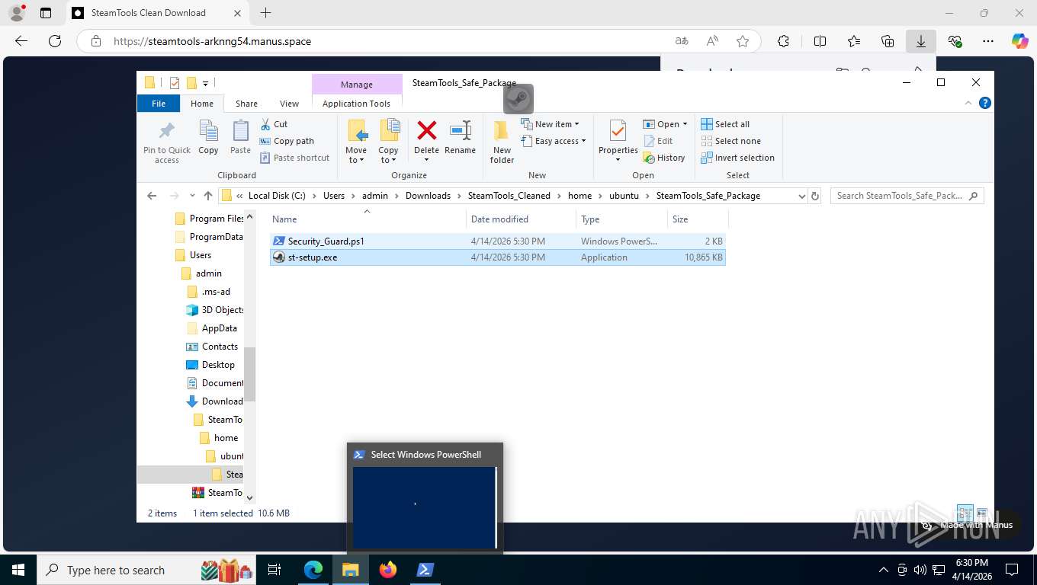The width and height of the screenshot is (1037, 585).
Task: Select Users in navigation tree
Action: 201,255
